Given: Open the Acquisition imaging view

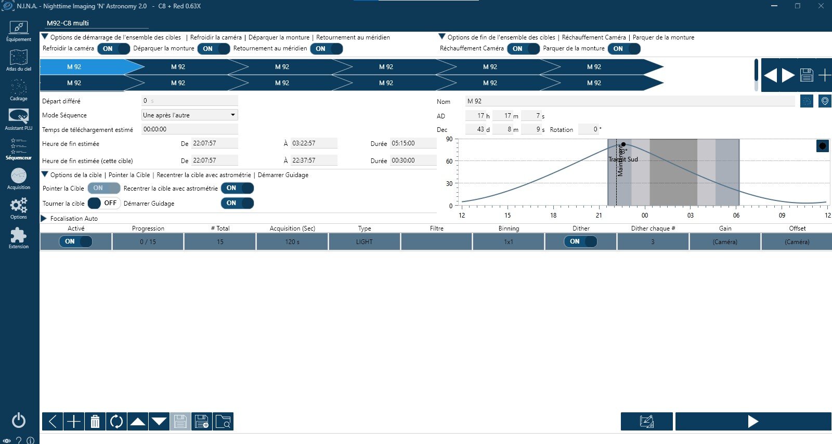Looking at the screenshot, I should pyautogui.click(x=19, y=179).
